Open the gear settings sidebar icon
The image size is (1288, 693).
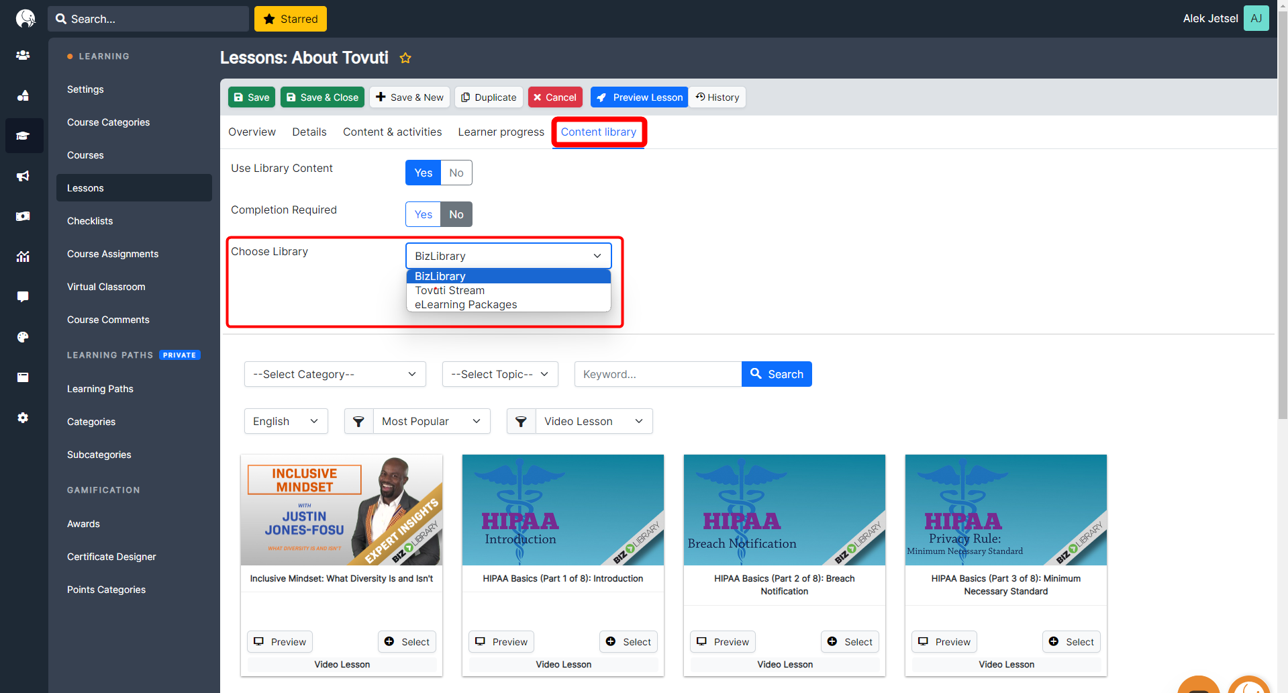tap(23, 418)
